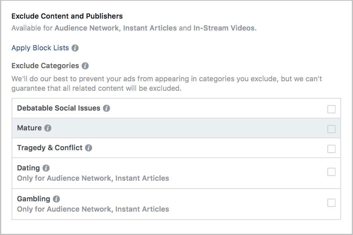Click the Gambling category info icon
Screen dimensions: 353x235
(x=56, y=199)
